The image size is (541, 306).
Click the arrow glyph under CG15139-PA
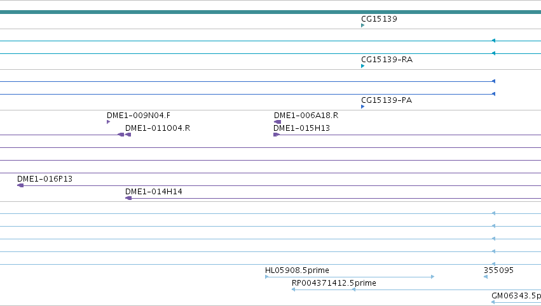click(362, 107)
